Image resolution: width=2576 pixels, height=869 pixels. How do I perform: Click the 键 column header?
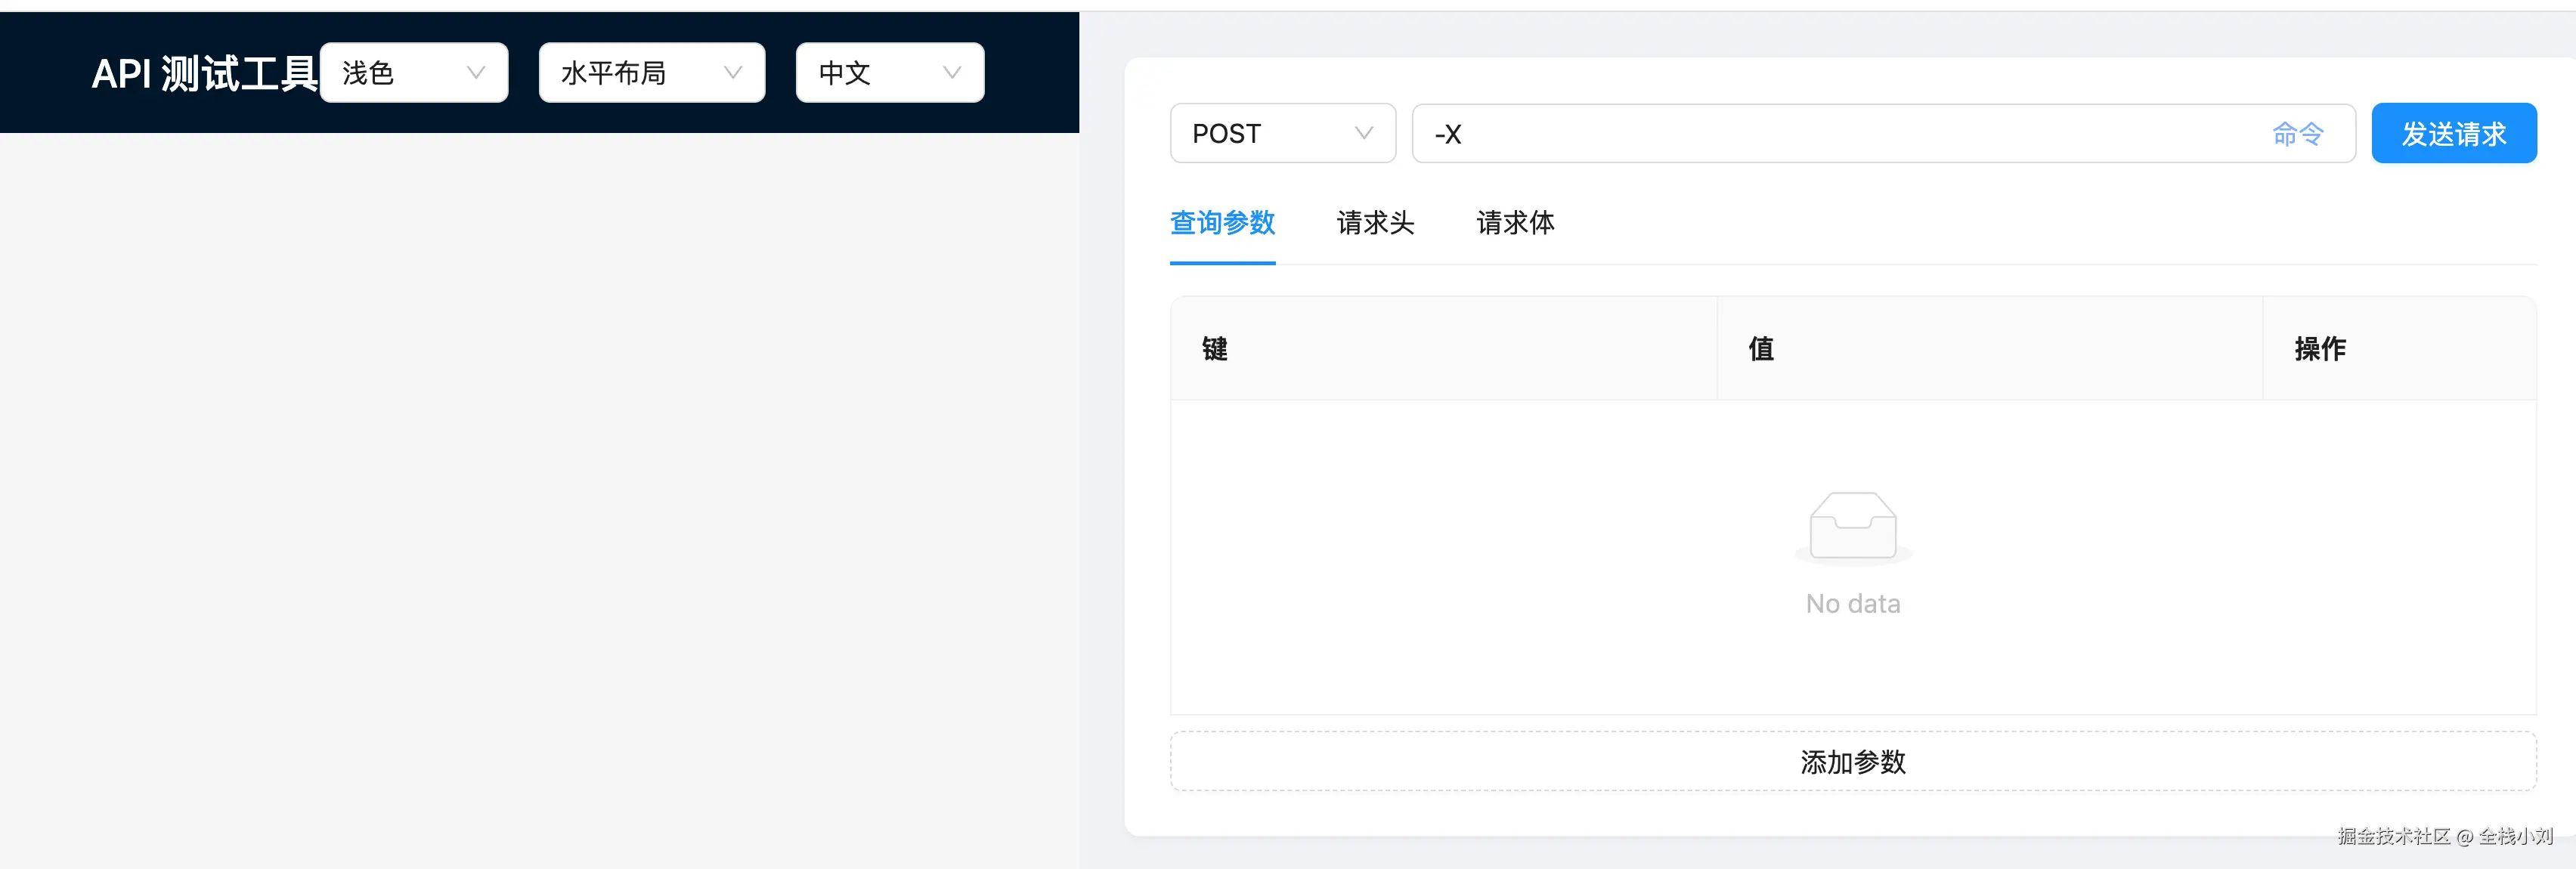click(x=1215, y=349)
